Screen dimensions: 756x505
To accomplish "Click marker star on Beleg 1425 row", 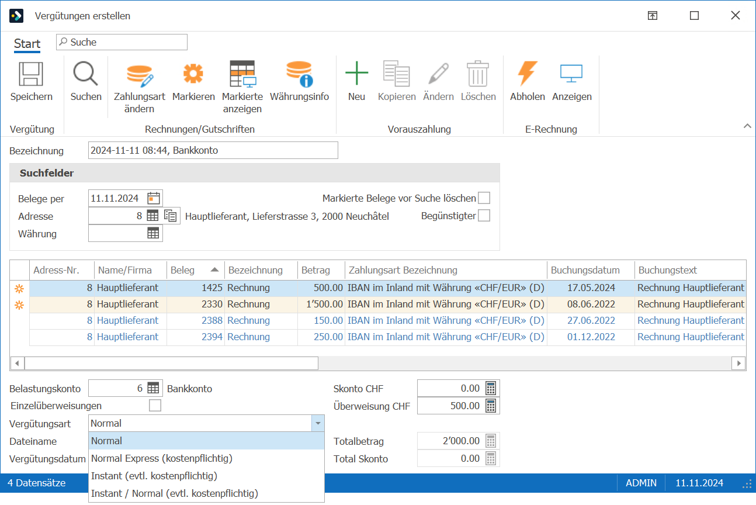I will coord(19,288).
